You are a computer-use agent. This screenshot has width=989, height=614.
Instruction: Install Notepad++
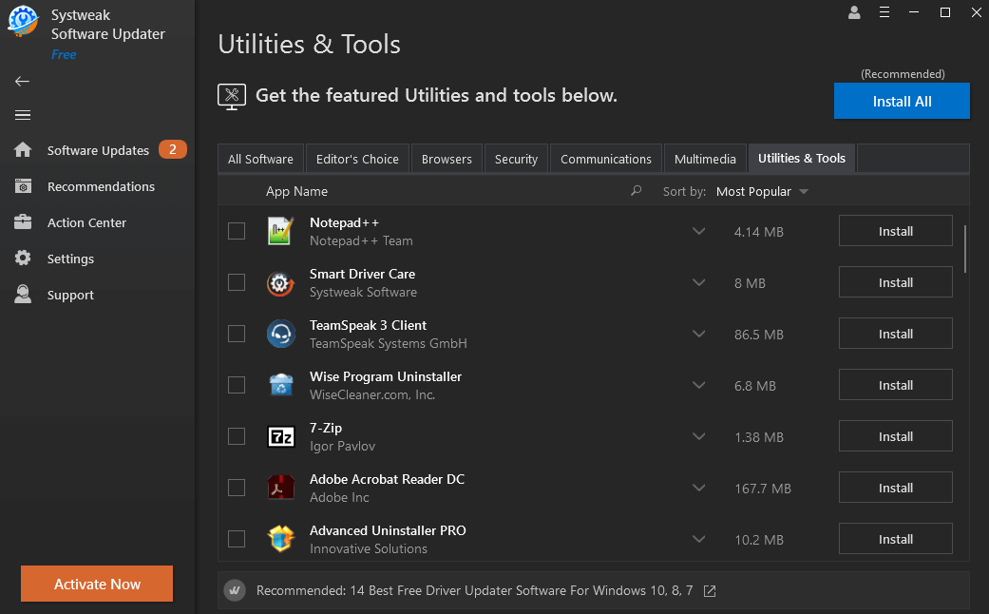point(895,231)
